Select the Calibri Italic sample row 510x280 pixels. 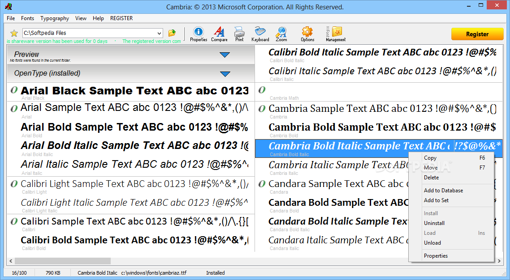tap(379, 73)
